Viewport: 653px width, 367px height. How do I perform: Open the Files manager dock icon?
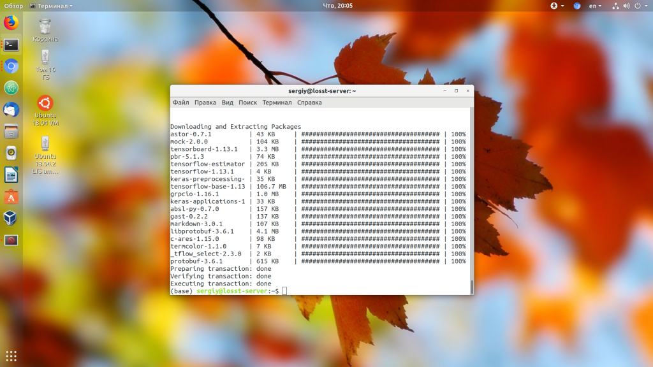click(x=11, y=131)
